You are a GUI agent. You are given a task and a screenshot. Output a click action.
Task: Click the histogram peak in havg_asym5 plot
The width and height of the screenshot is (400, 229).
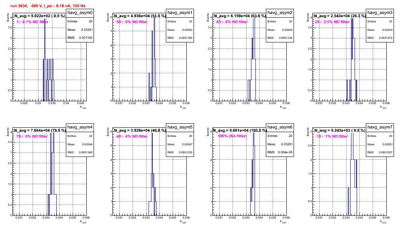tap(152, 153)
